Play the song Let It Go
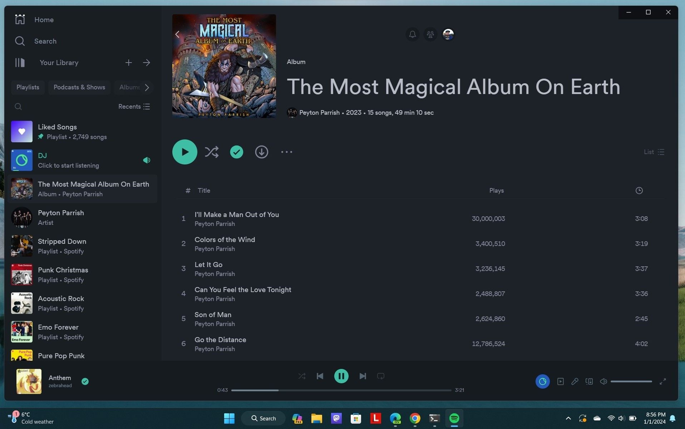The width and height of the screenshot is (685, 429). tap(208, 265)
